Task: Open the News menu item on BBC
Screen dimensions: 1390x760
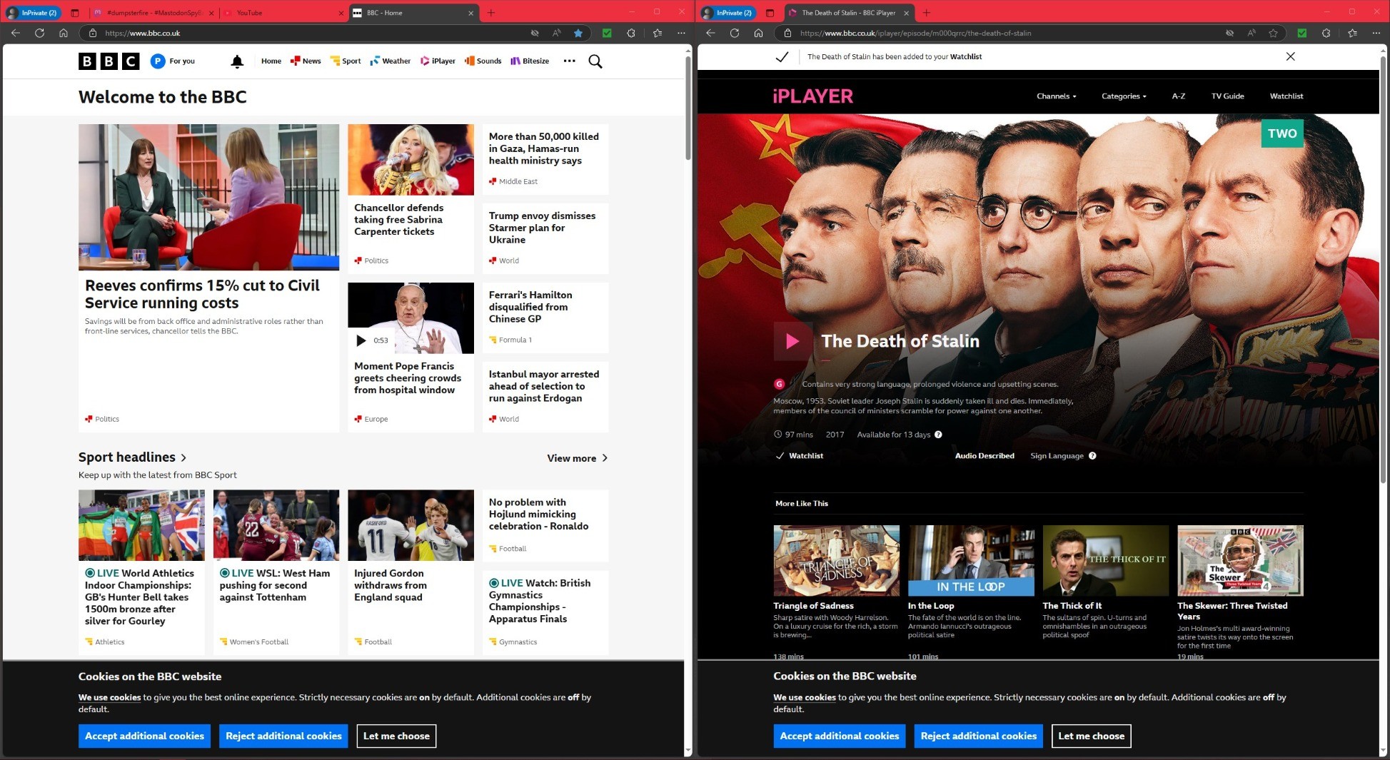Action: click(x=306, y=61)
